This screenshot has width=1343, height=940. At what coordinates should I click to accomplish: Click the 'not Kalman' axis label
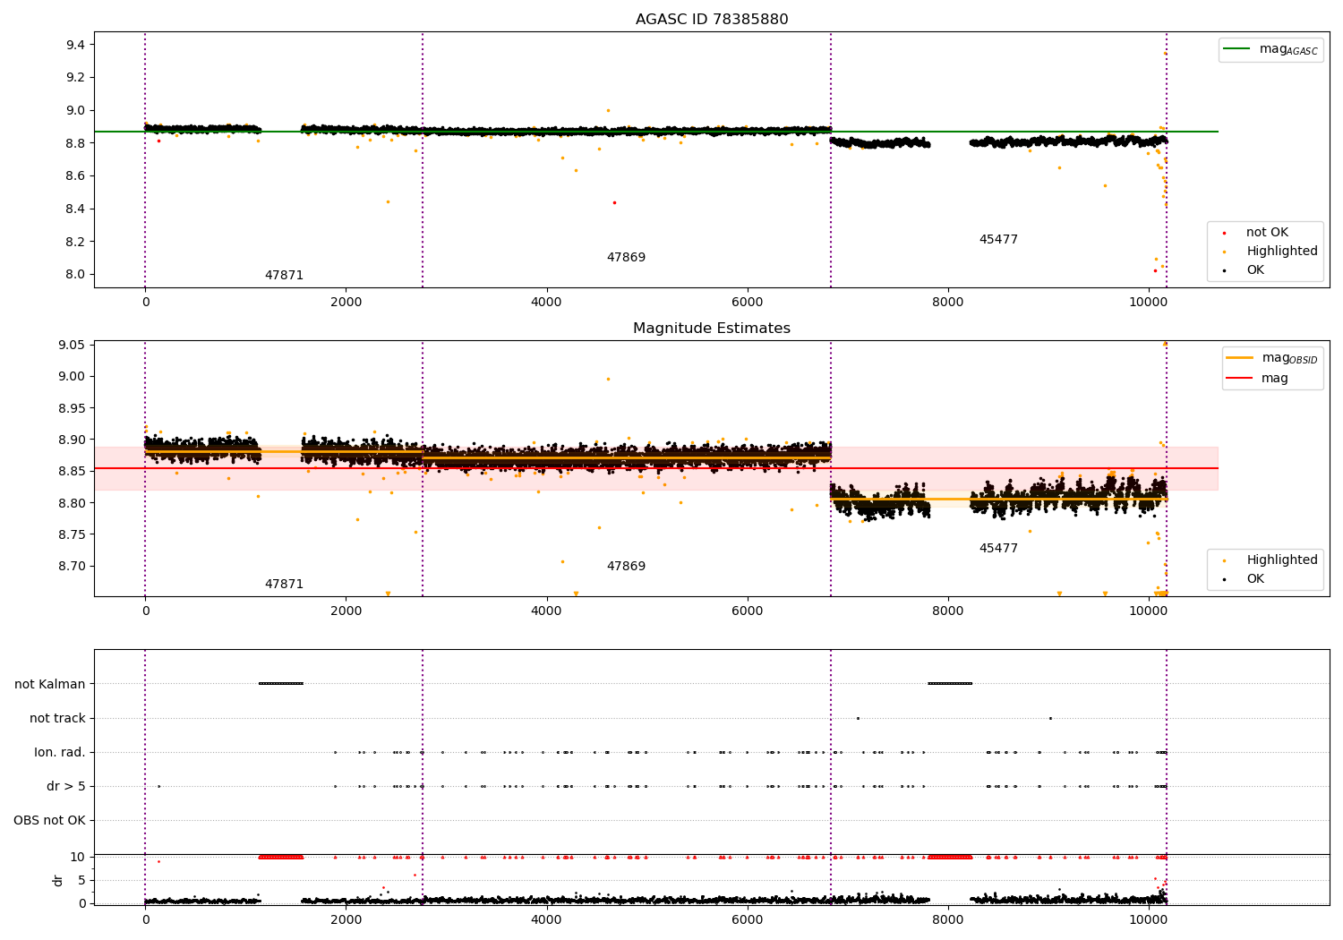tap(50, 685)
